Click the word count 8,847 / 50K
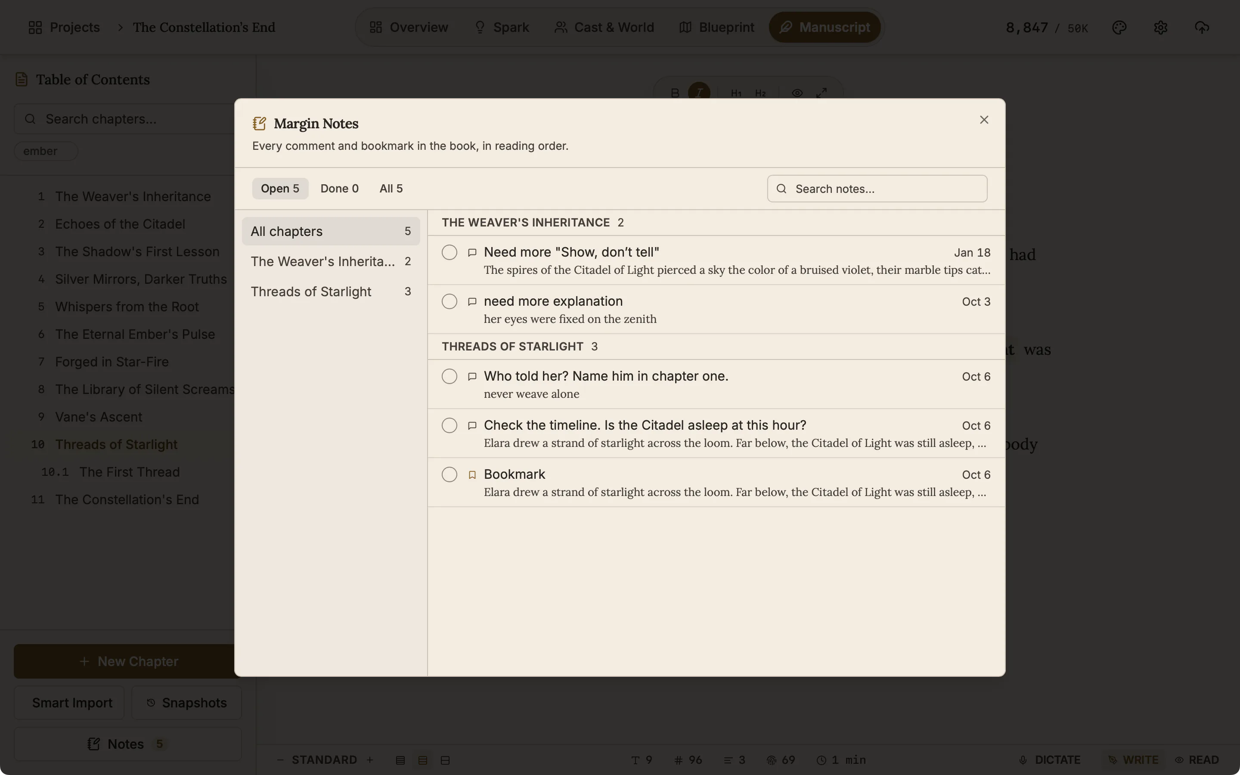 coord(1047,28)
